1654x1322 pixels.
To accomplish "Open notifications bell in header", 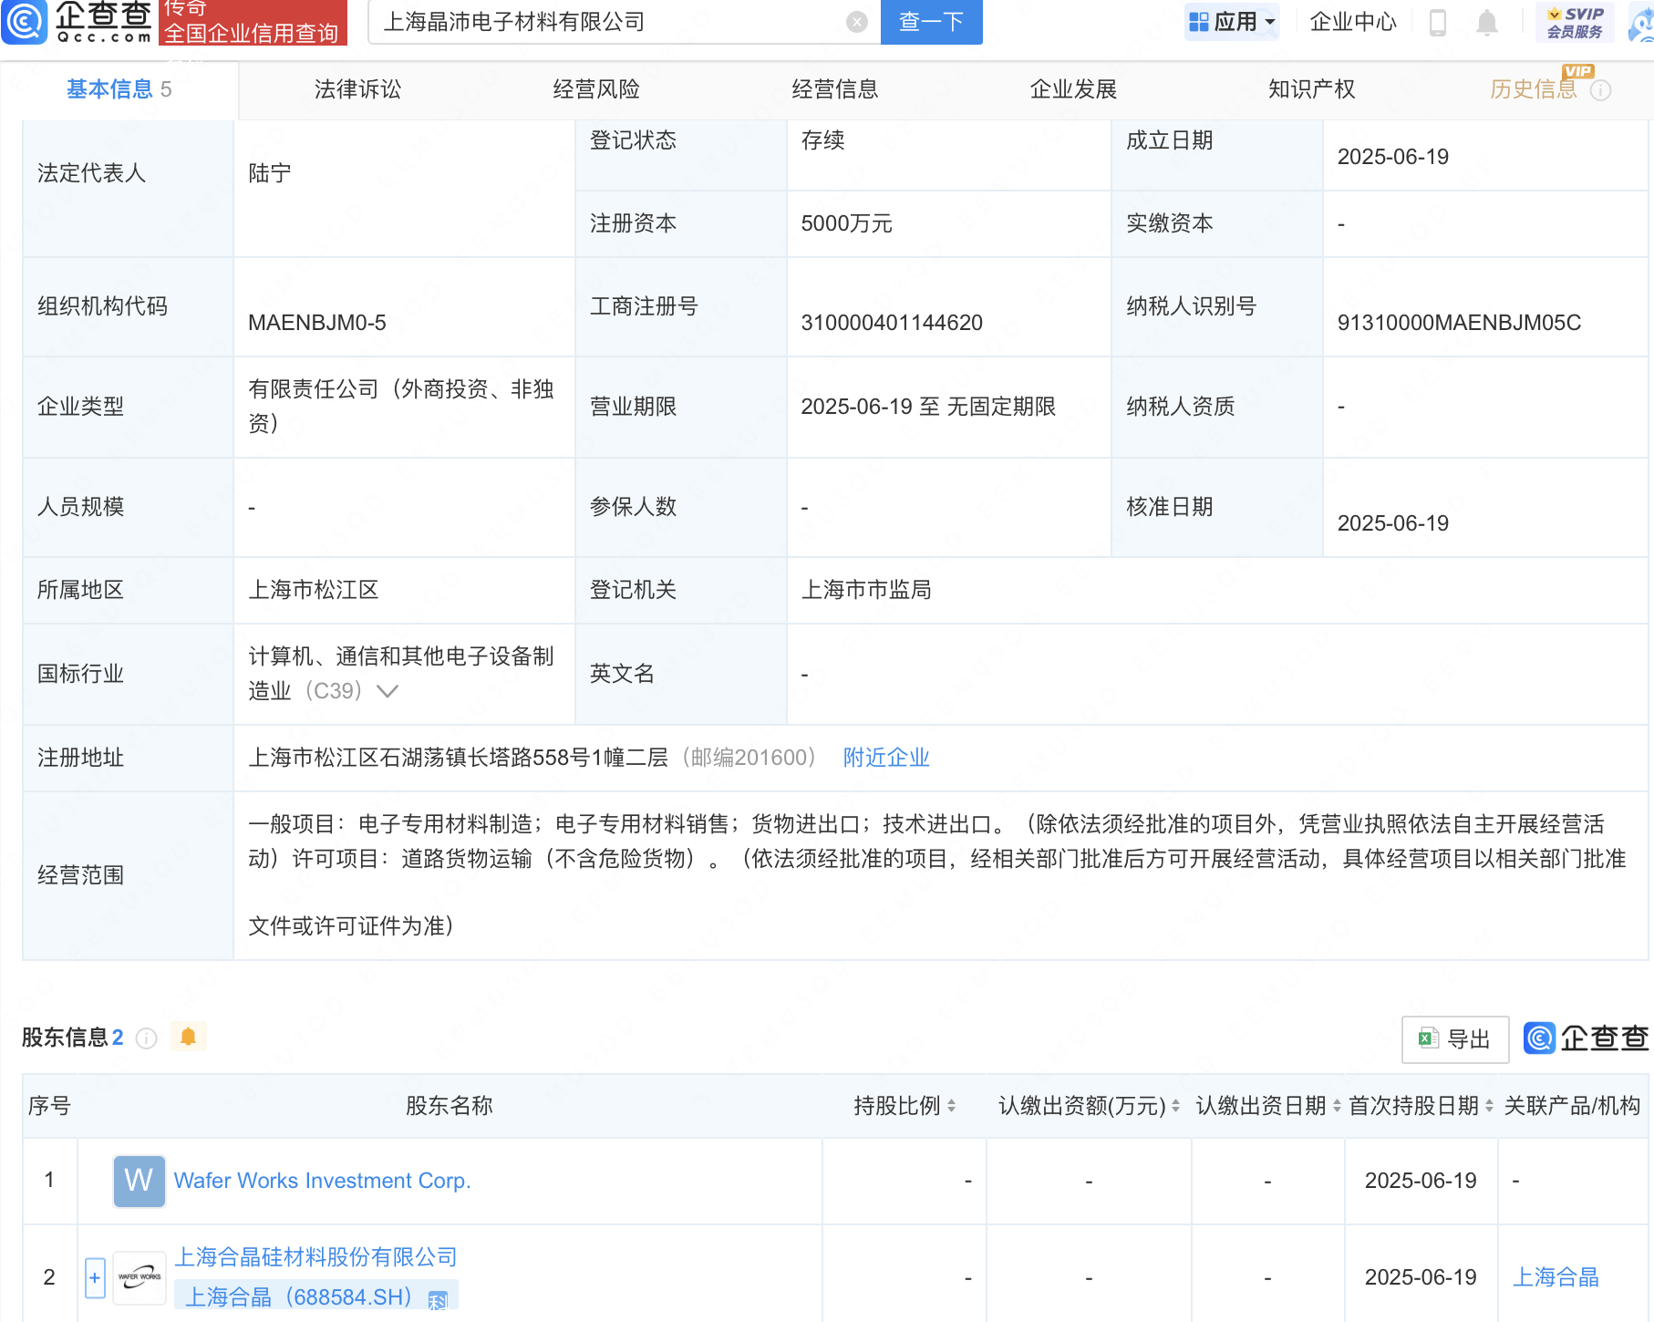I will click(1486, 22).
